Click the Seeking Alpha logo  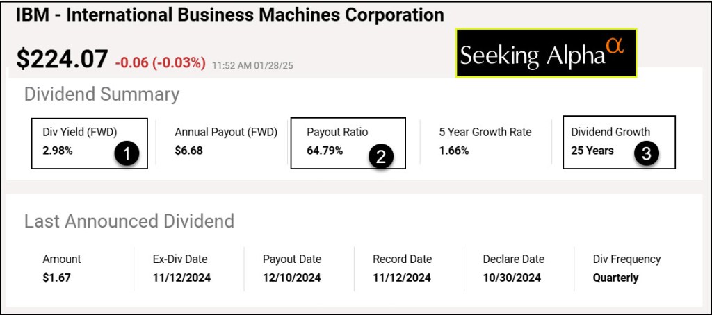[x=546, y=53]
